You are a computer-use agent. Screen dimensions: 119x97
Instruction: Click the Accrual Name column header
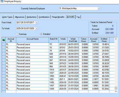pyautogui.click(x=32, y=40)
